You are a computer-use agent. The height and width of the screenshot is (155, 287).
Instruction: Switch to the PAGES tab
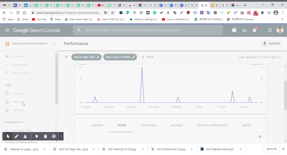(x=122, y=125)
